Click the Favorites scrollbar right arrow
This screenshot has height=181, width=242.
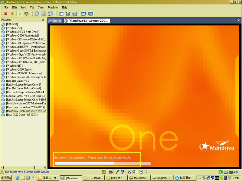click(x=44, y=167)
